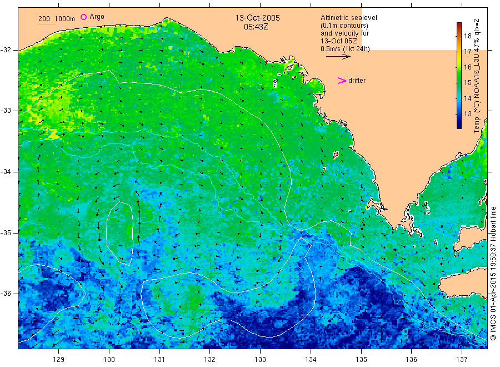500x367 pixels.
Task: Click the colorbar value '14'
Action: pos(467,98)
